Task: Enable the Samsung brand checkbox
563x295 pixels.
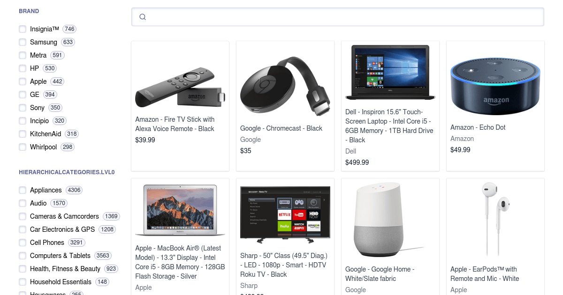Action: (23, 42)
